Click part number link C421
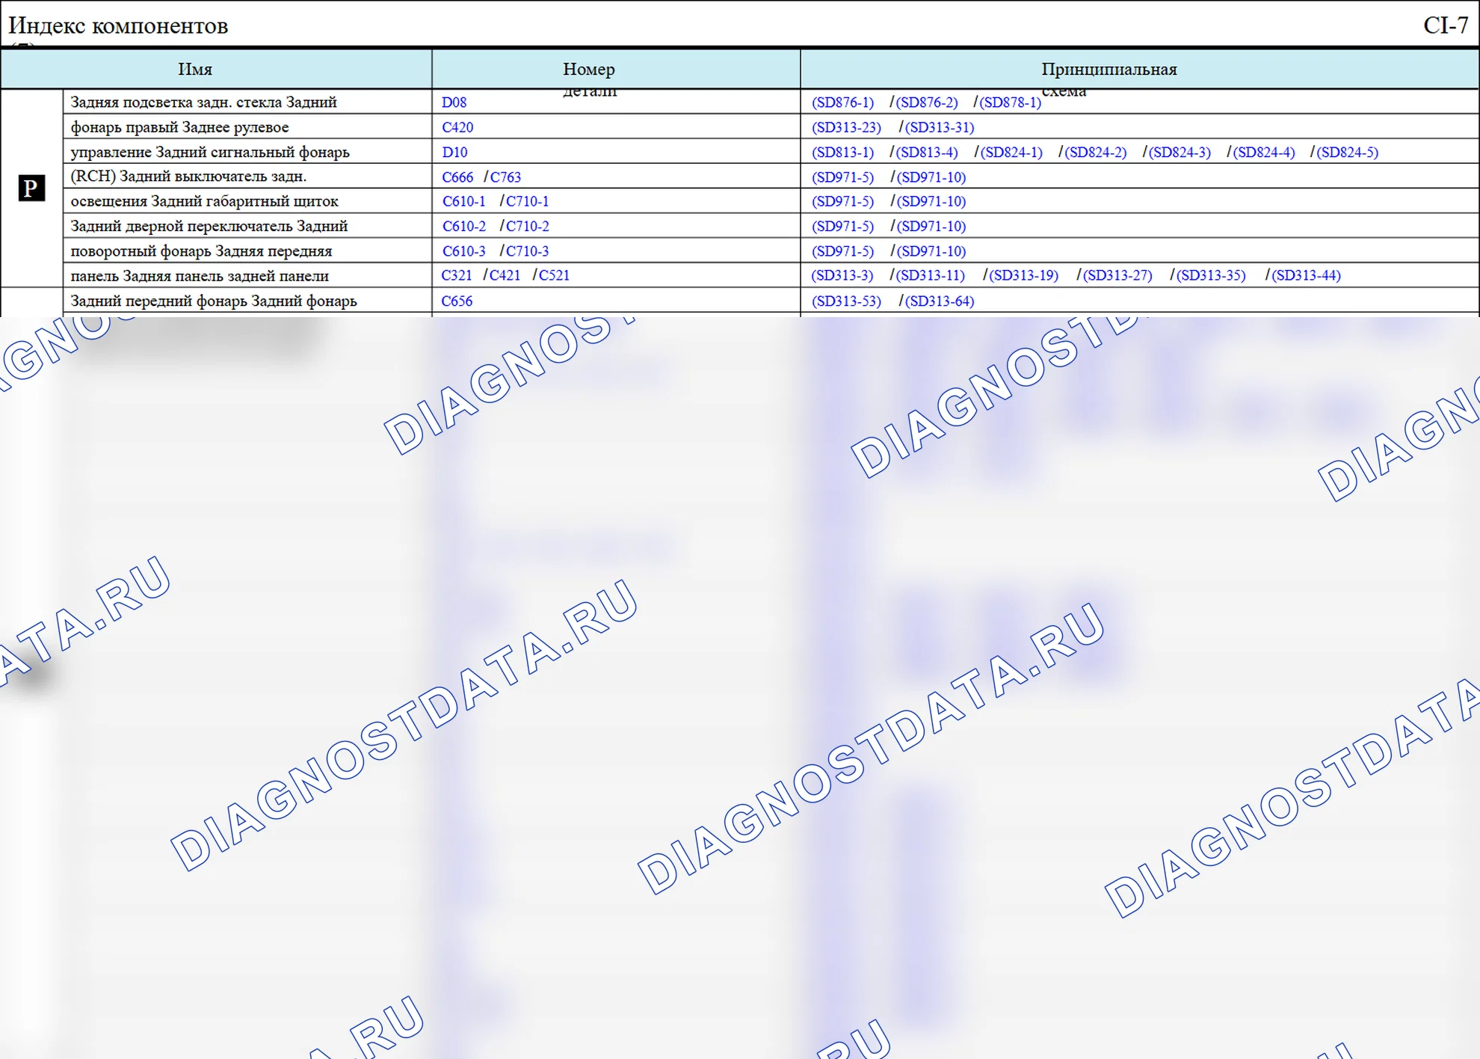This screenshot has height=1059, width=1480. pos(505,275)
